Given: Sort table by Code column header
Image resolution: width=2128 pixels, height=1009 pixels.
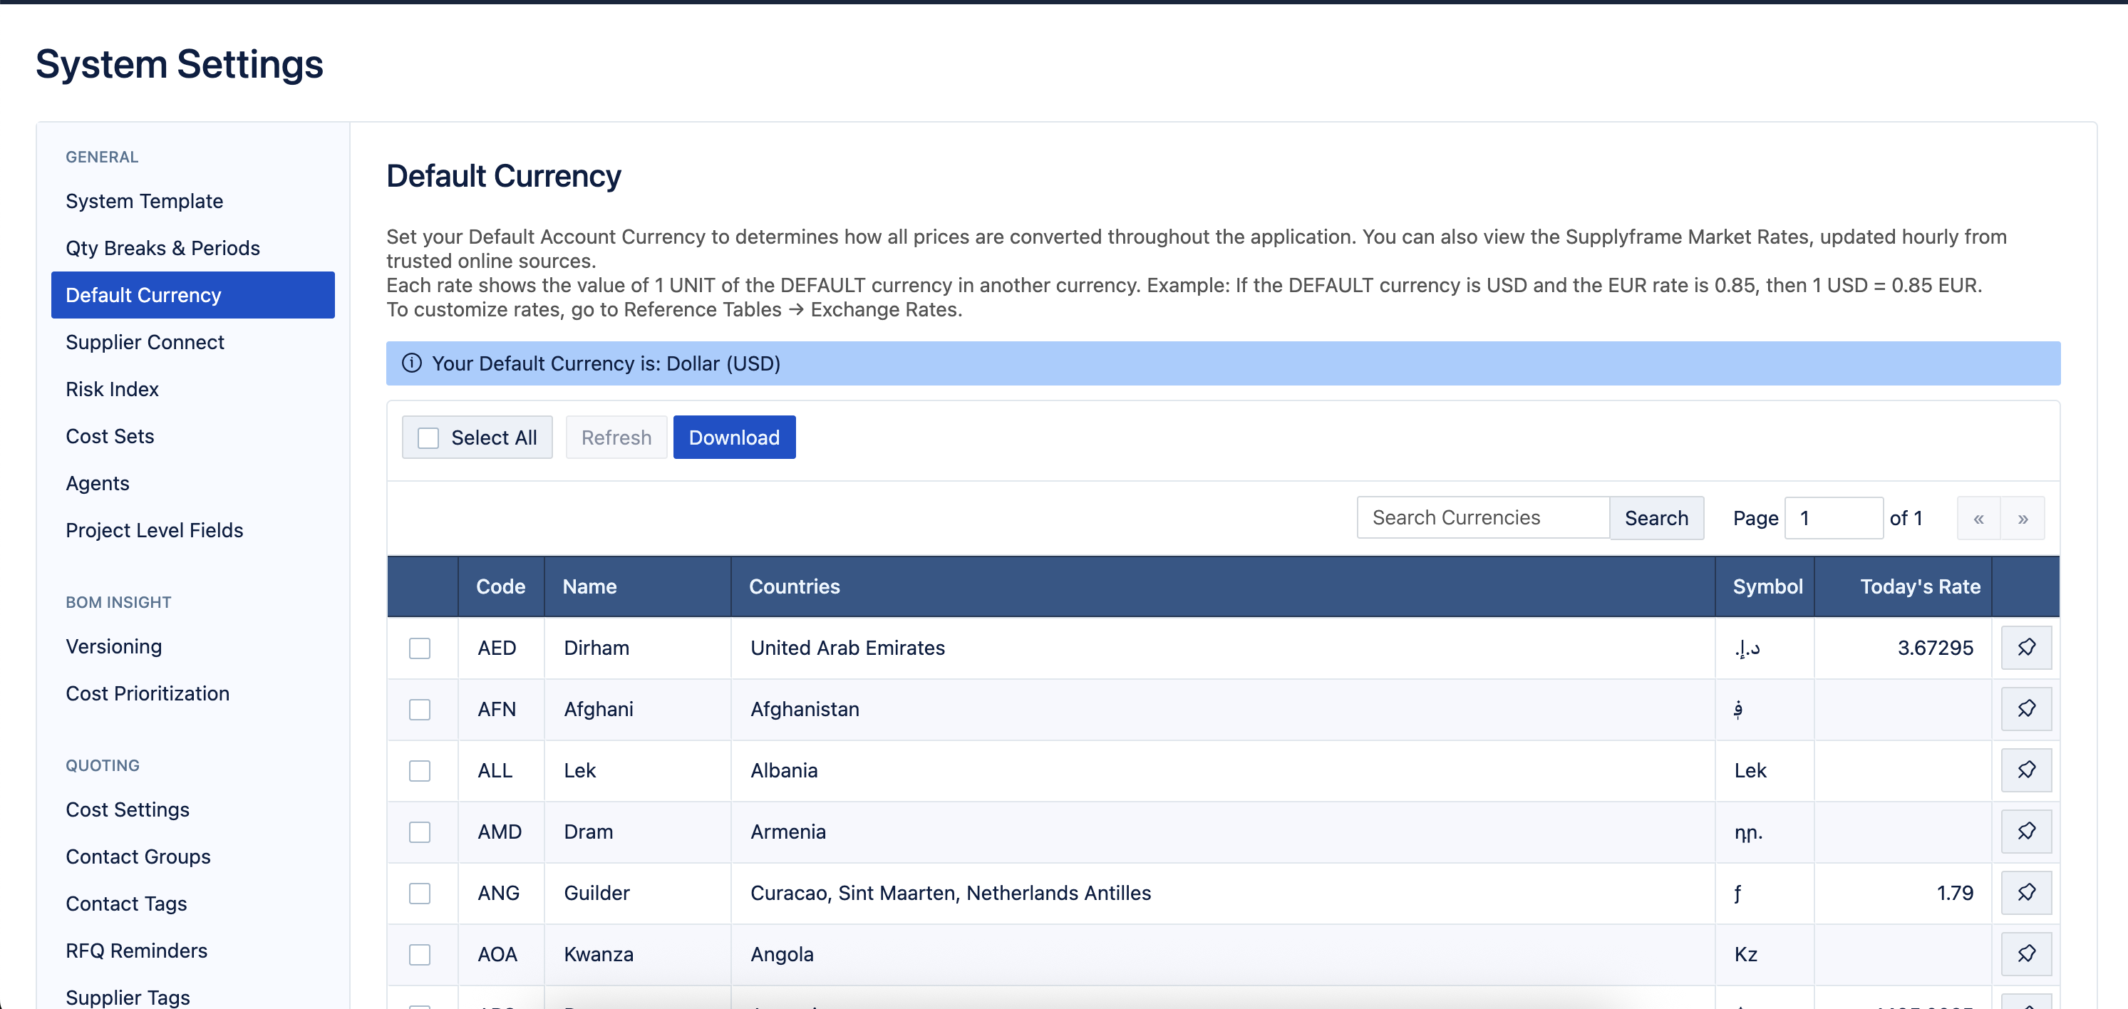Looking at the screenshot, I should click(x=500, y=586).
